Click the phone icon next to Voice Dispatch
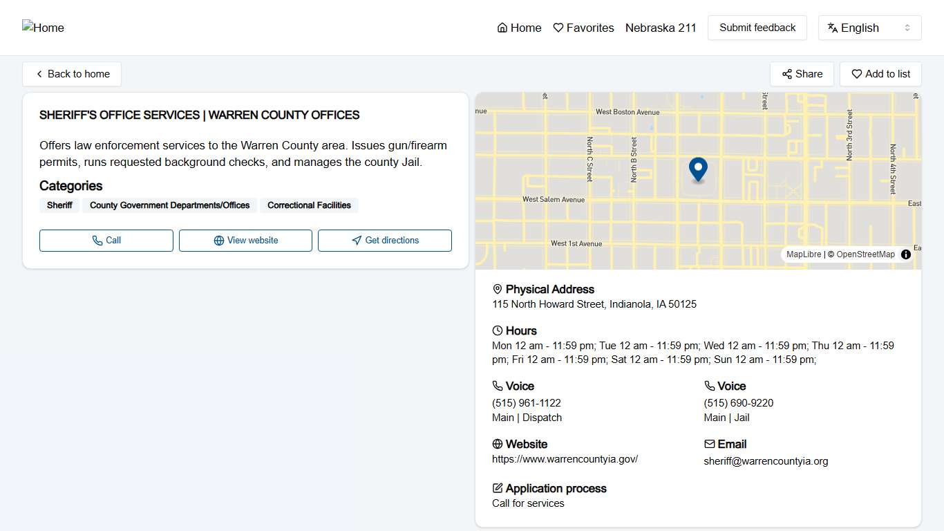 (x=496, y=385)
